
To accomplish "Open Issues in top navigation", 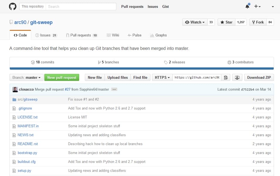I will pyautogui.click(x=153, y=7).
